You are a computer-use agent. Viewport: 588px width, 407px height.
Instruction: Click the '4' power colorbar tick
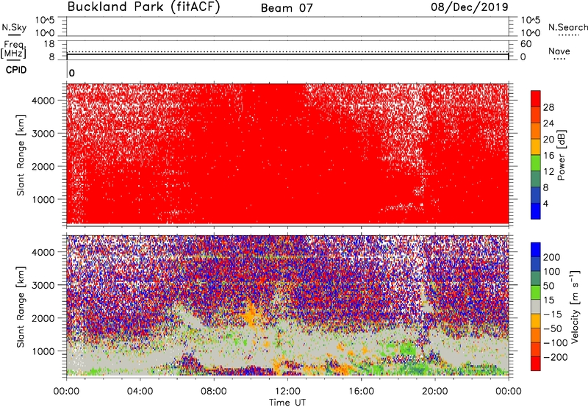point(545,203)
